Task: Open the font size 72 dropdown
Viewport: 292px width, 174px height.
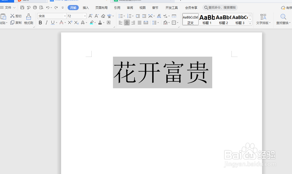Action: pyautogui.click(x=85, y=16)
